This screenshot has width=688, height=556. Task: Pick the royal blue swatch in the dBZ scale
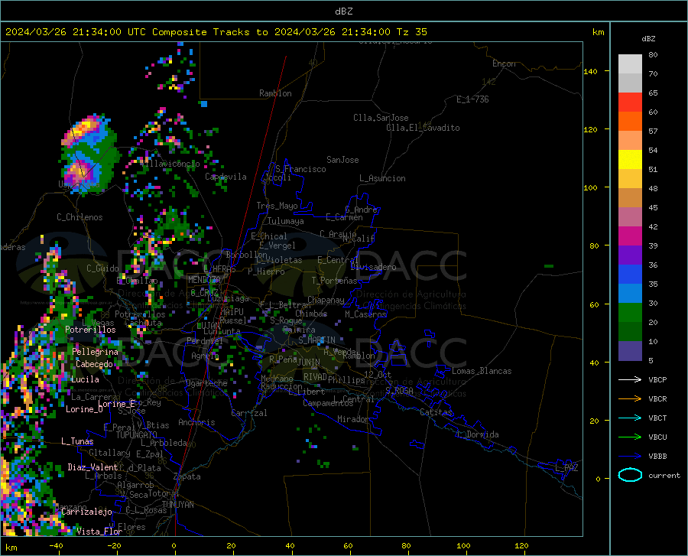tap(630, 275)
